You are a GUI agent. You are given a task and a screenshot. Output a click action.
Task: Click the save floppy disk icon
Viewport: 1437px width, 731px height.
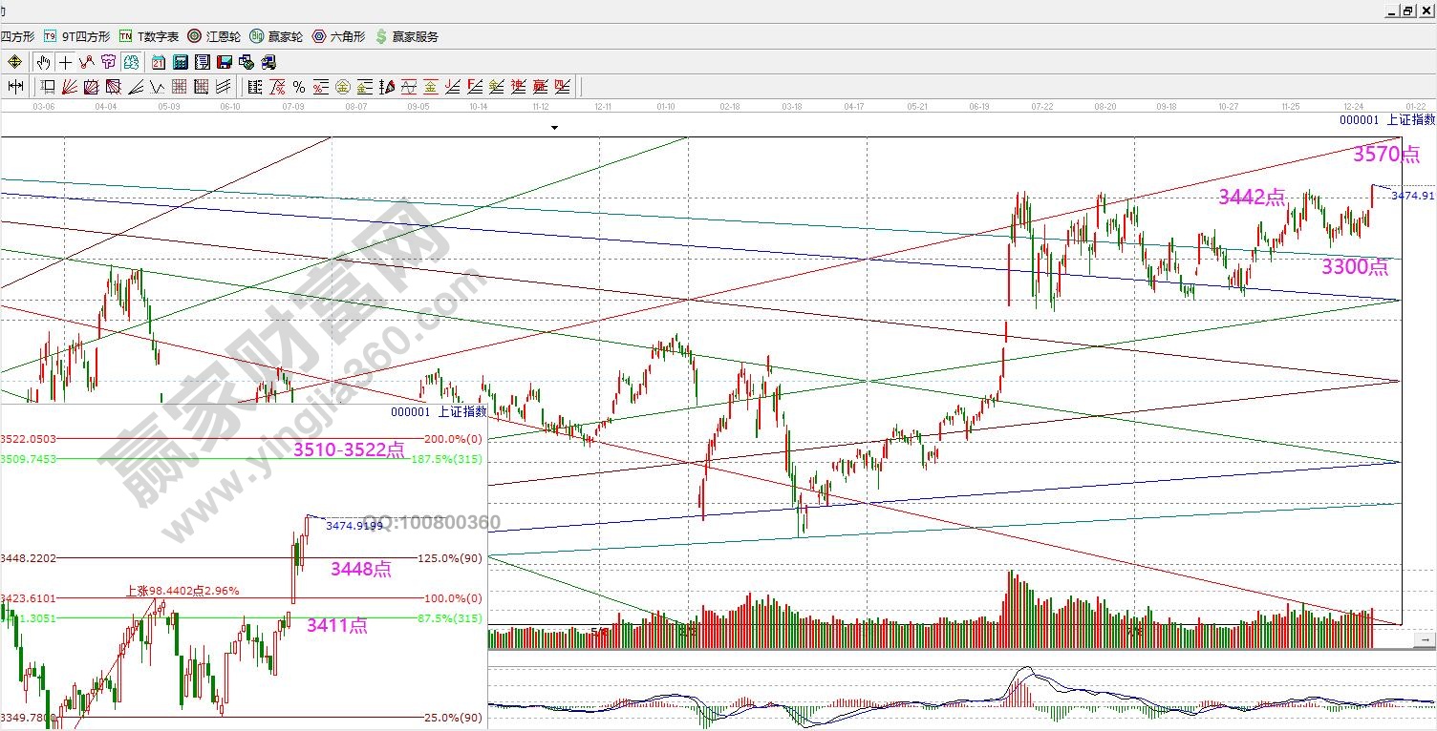coord(225,62)
